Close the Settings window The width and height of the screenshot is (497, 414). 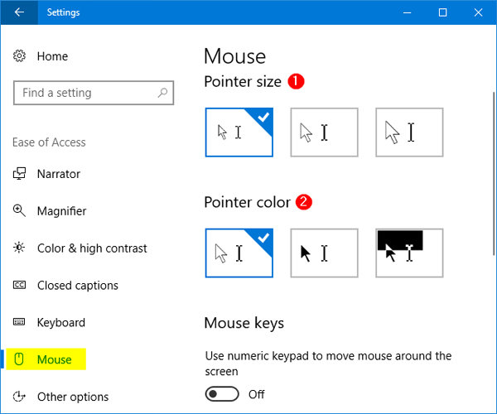[478, 12]
